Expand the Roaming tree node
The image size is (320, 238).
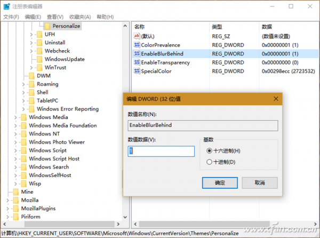tap(23, 84)
